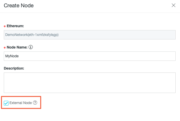Close the Create Node dialog
This screenshot has width=180, height=121.
point(173,6)
